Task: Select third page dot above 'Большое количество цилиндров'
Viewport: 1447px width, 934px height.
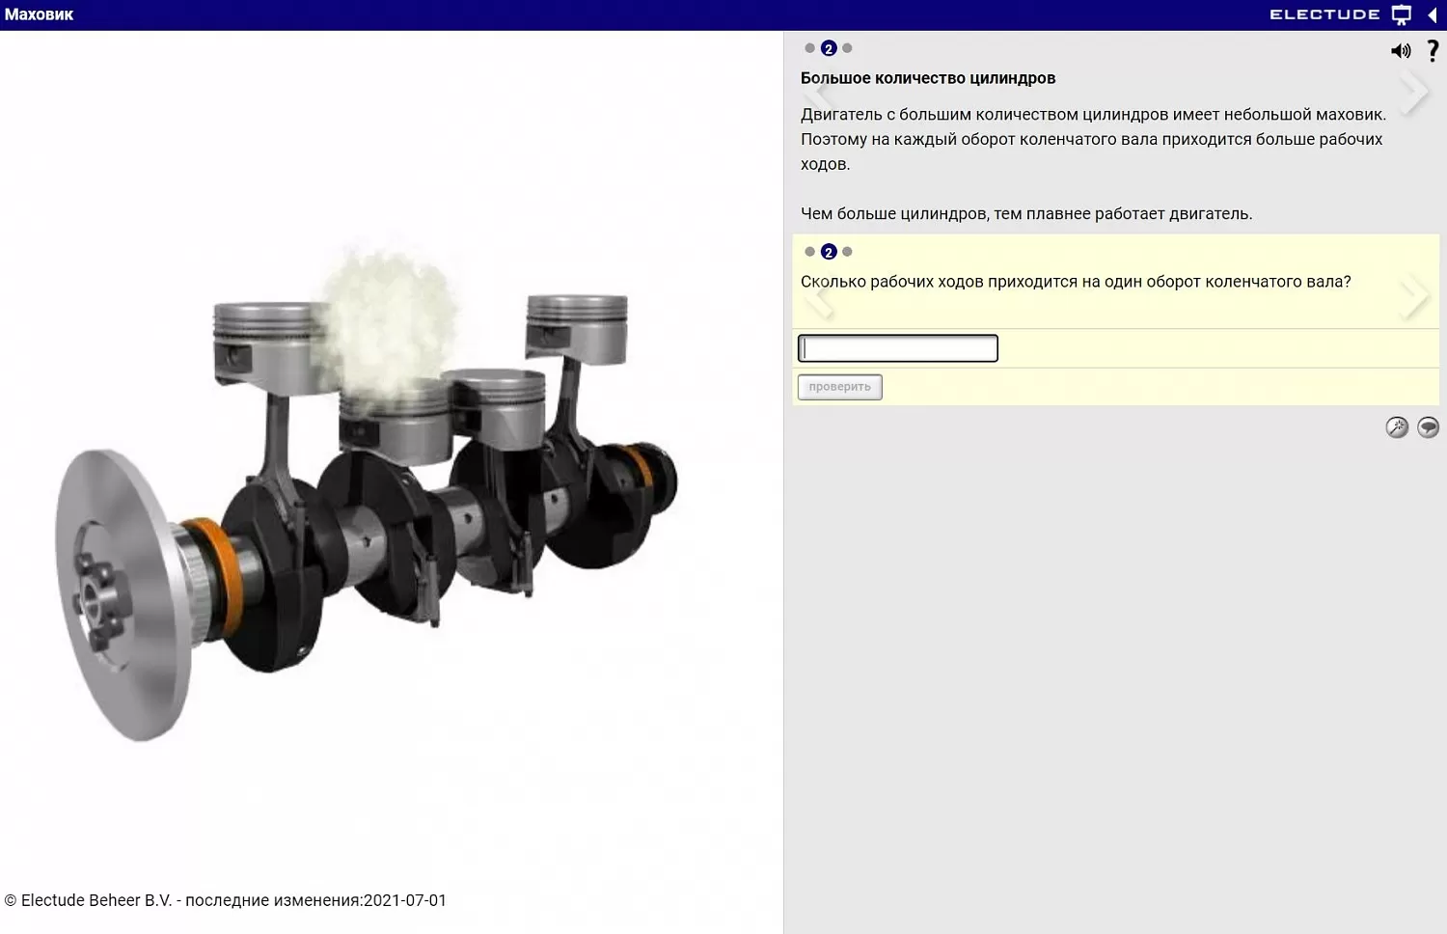Action: (847, 48)
